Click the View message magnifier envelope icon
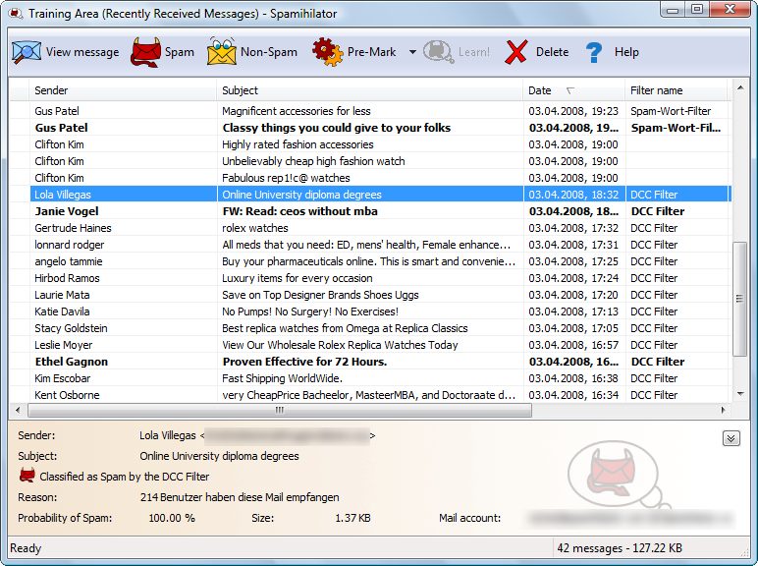The width and height of the screenshot is (758, 566). pos(27,52)
